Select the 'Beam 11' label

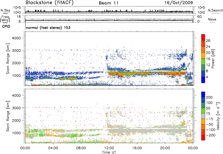109,3
